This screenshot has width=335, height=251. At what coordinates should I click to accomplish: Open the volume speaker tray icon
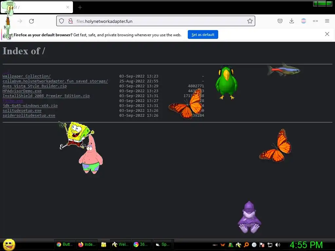[278, 245]
